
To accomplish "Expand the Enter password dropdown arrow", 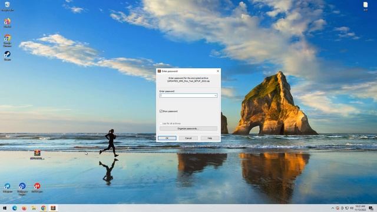I will click(216, 95).
